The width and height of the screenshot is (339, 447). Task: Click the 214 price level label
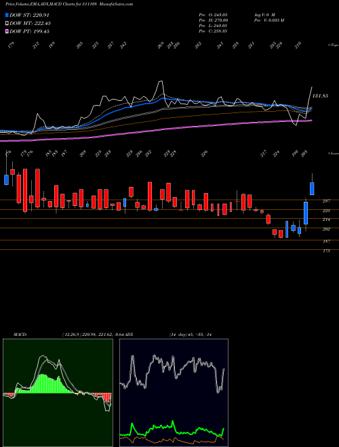(326, 219)
